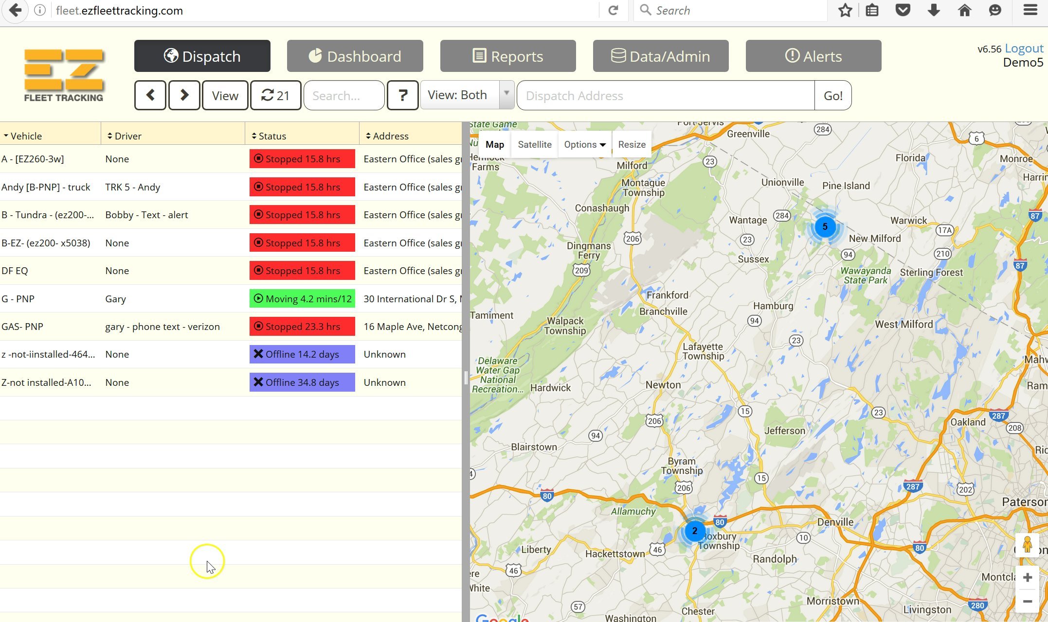Switch map to Satellite view

[x=534, y=144]
